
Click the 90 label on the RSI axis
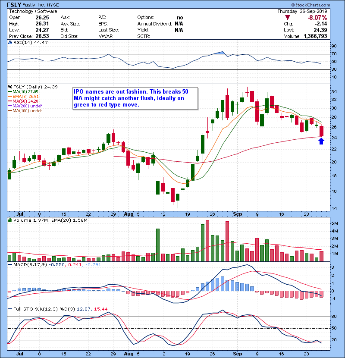click(334, 46)
